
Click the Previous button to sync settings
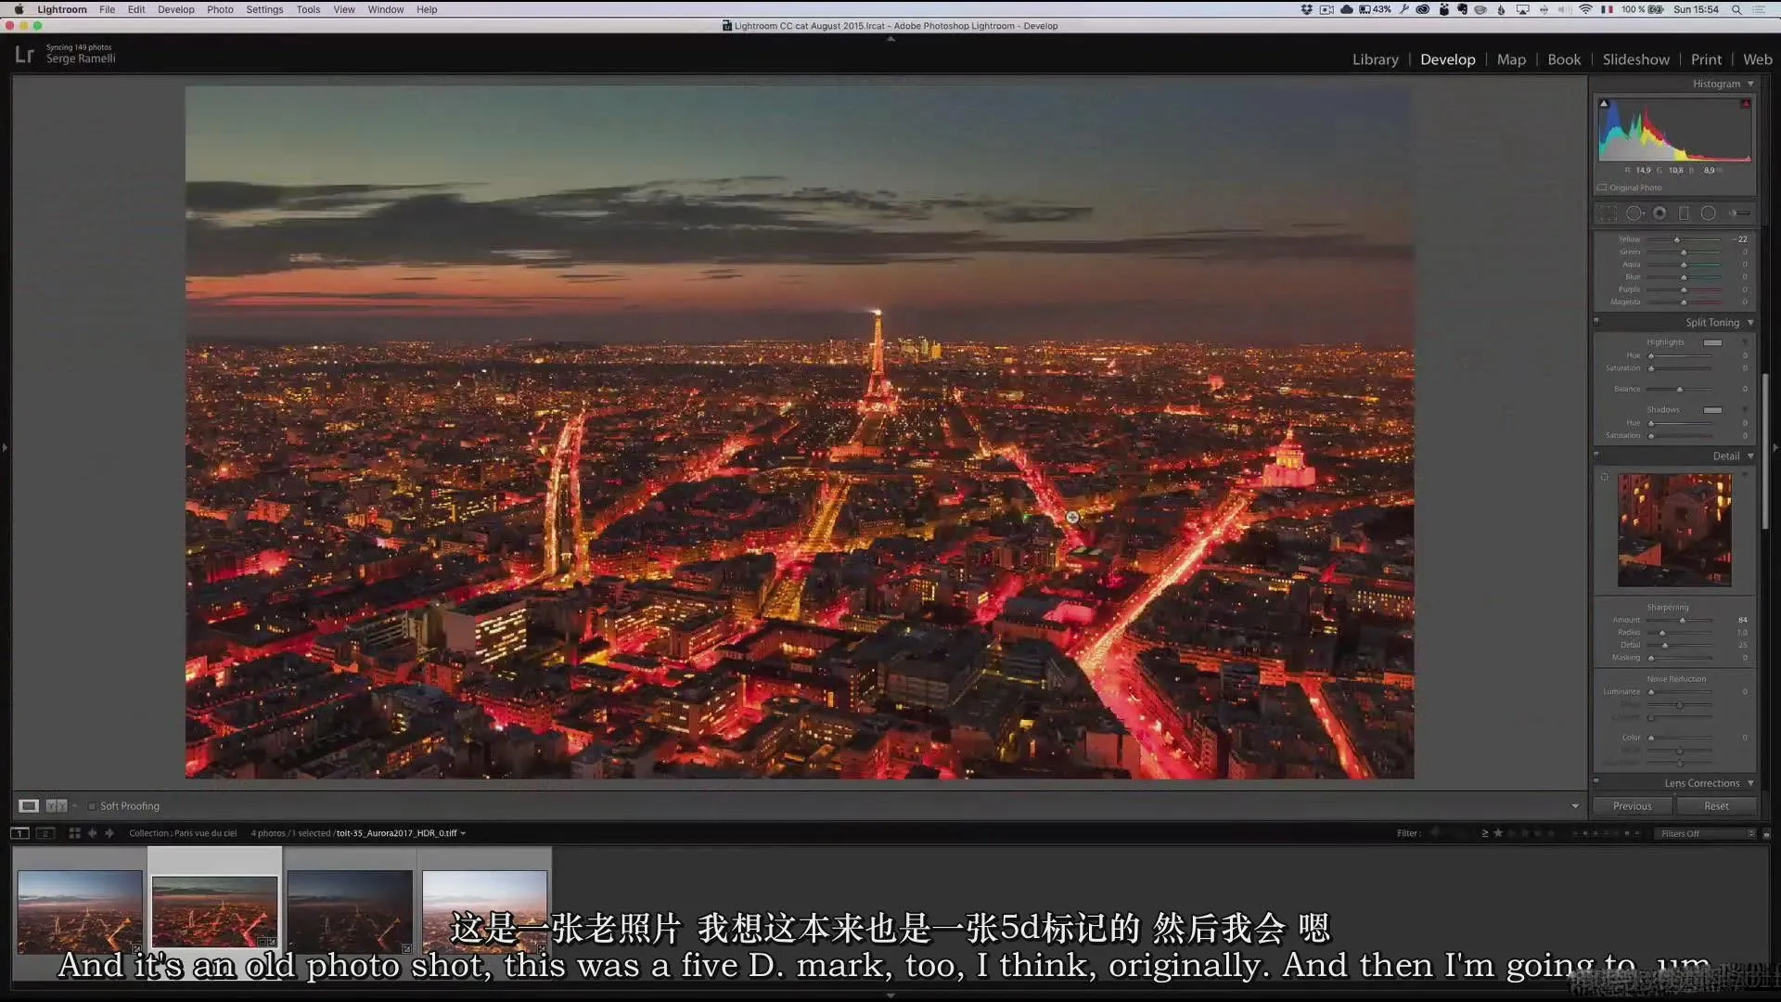coord(1632,805)
